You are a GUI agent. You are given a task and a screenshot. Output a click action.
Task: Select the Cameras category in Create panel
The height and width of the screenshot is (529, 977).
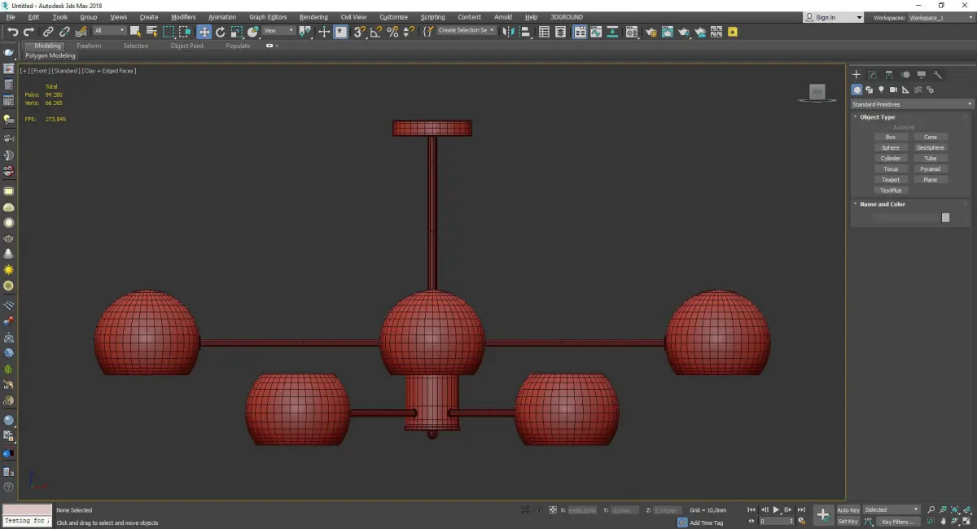pos(893,90)
